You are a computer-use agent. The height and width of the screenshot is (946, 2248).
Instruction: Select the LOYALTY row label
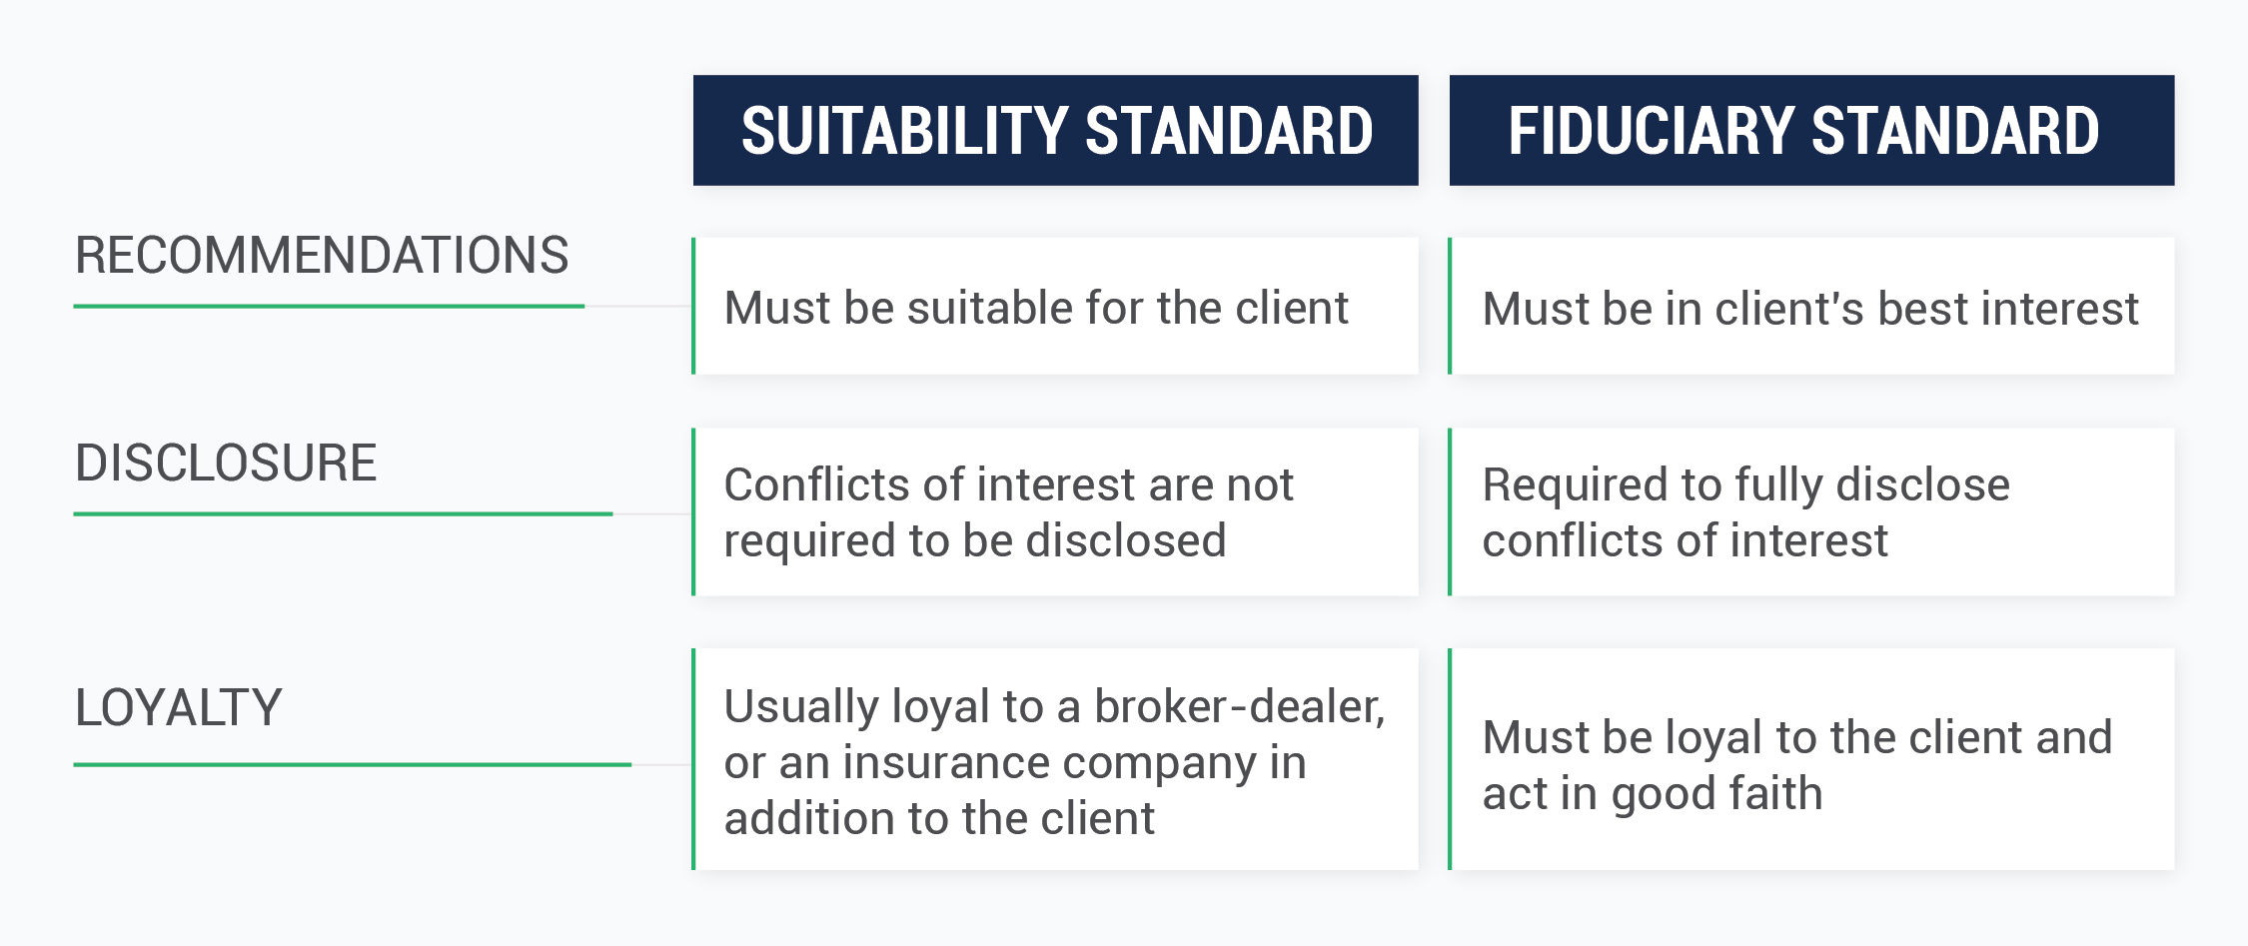tap(179, 707)
